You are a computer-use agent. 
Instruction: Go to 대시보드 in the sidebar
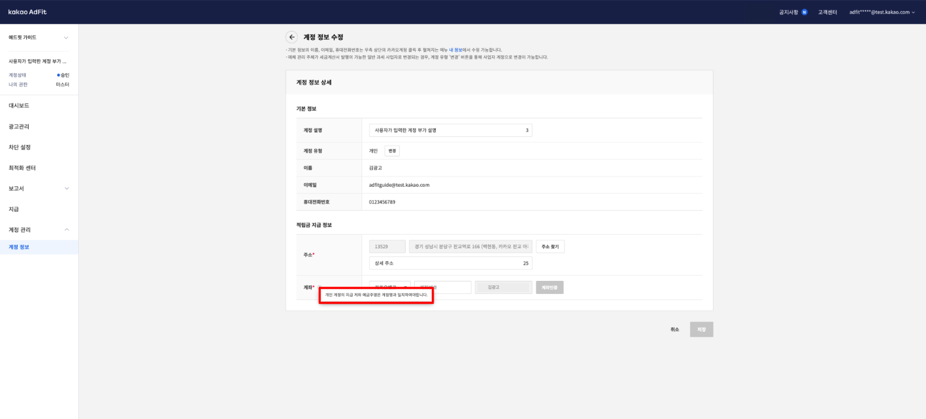[19, 106]
